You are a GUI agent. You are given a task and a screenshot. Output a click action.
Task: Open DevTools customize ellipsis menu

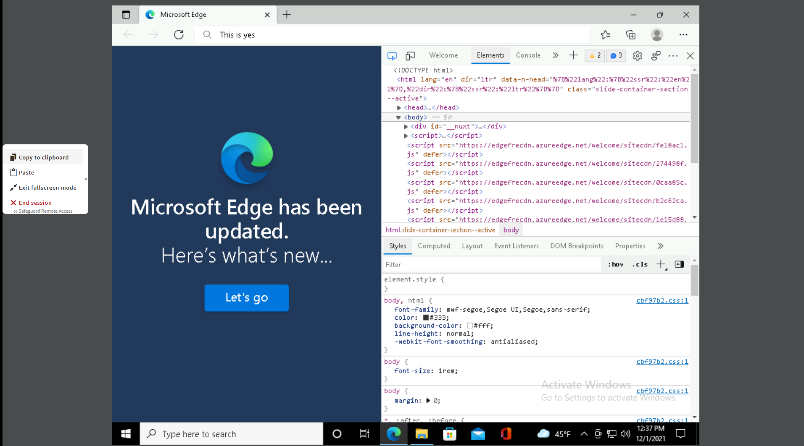pos(673,56)
